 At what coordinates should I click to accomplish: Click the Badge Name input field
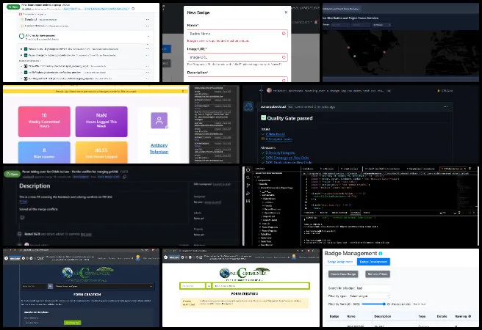pos(237,34)
